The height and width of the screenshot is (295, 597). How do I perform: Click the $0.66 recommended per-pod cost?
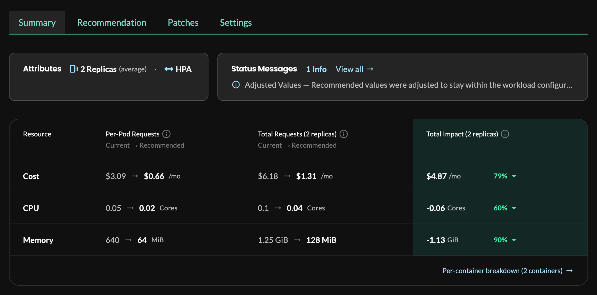click(x=154, y=176)
